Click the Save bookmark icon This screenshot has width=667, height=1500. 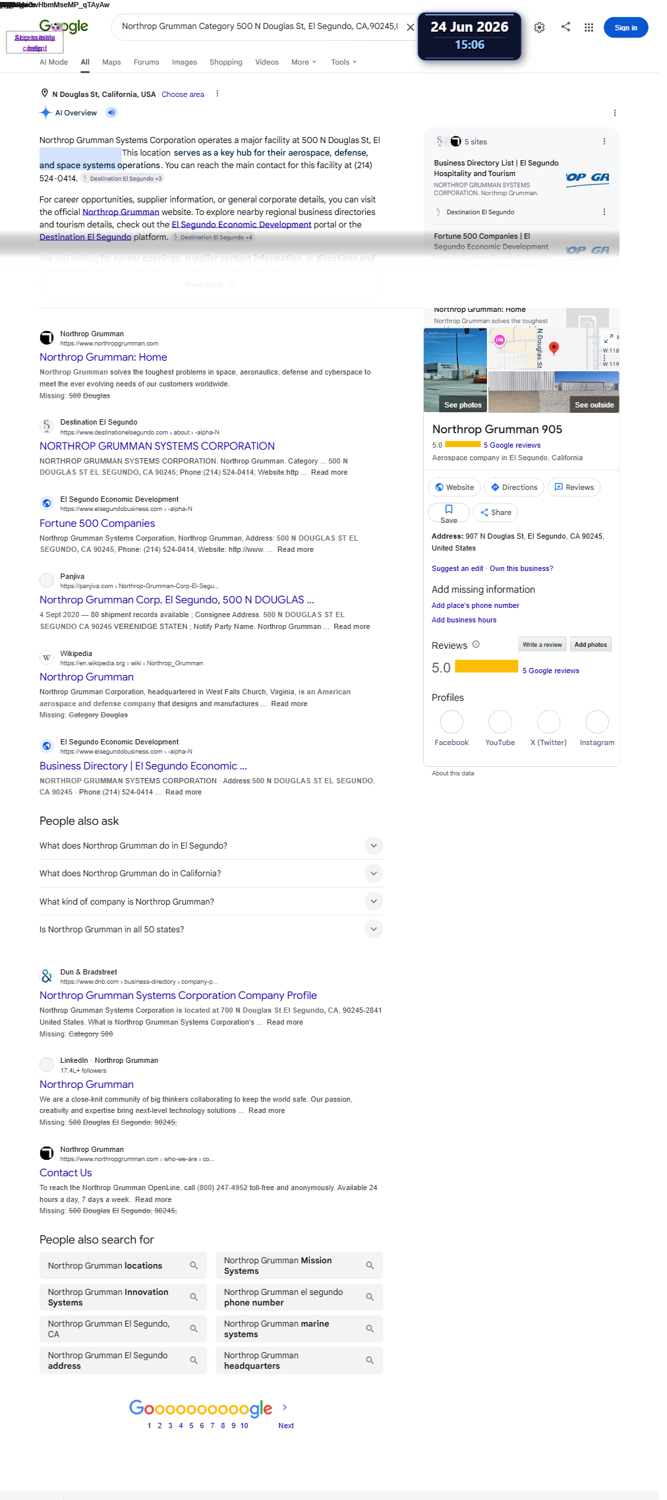tap(449, 512)
